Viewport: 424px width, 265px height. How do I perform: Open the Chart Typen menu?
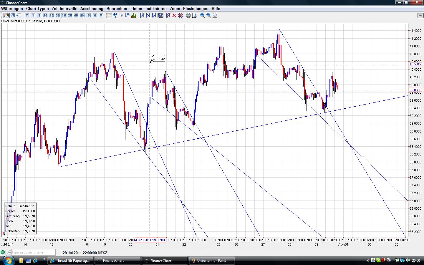coord(37,9)
